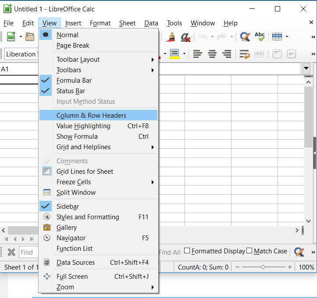Close the Find toolbar with X icon

tap(11, 252)
